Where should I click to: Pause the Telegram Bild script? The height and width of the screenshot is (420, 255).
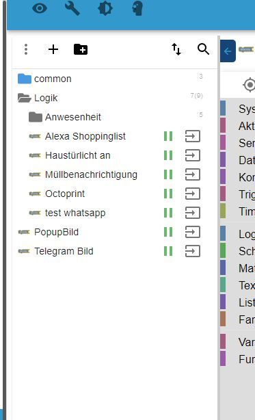click(168, 251)
